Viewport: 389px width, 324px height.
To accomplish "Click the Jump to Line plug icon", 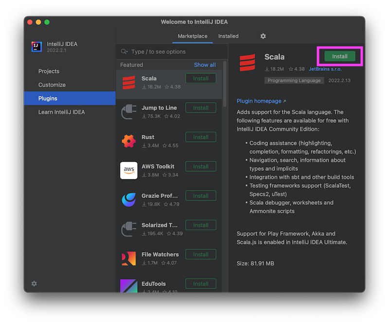I will 129,112.
